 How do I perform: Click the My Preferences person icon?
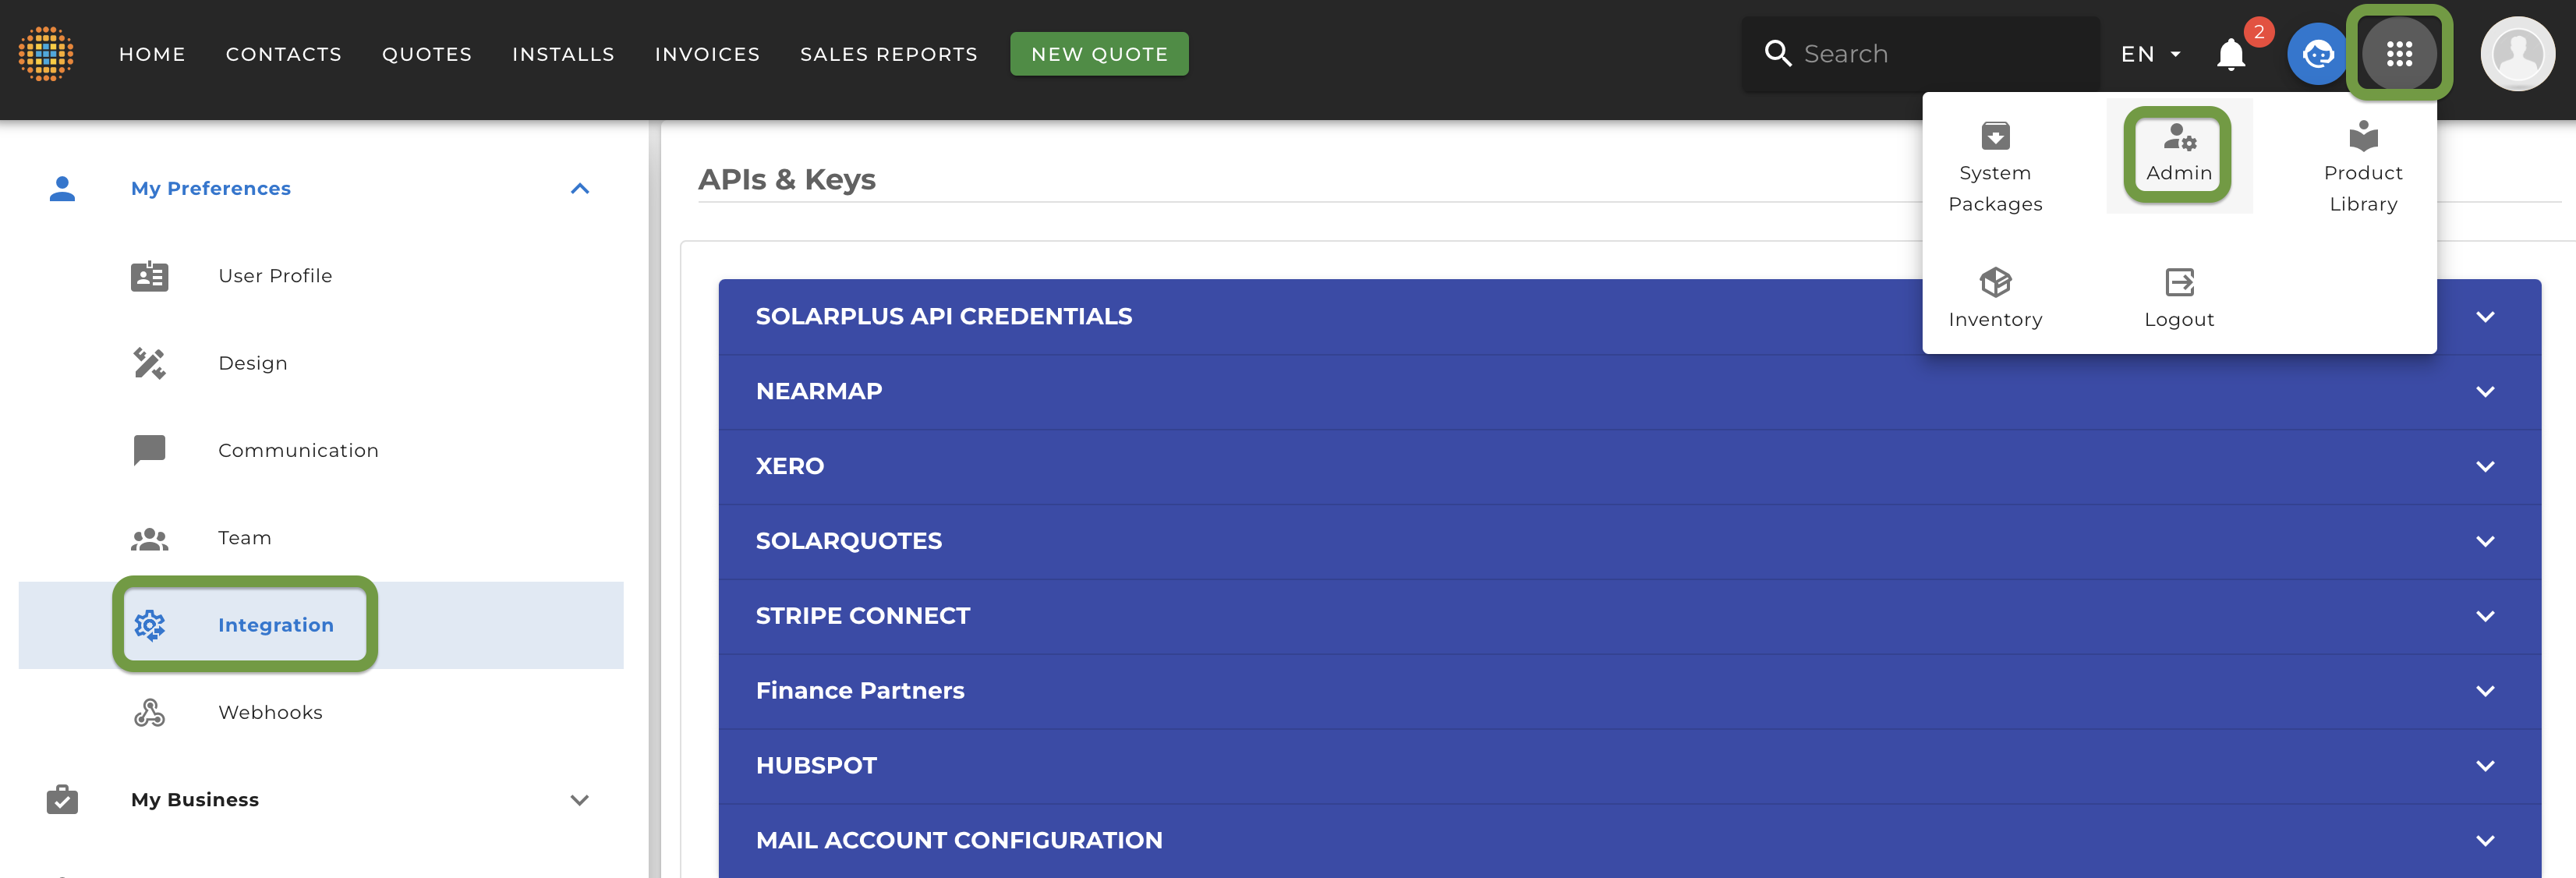point(62,189)
